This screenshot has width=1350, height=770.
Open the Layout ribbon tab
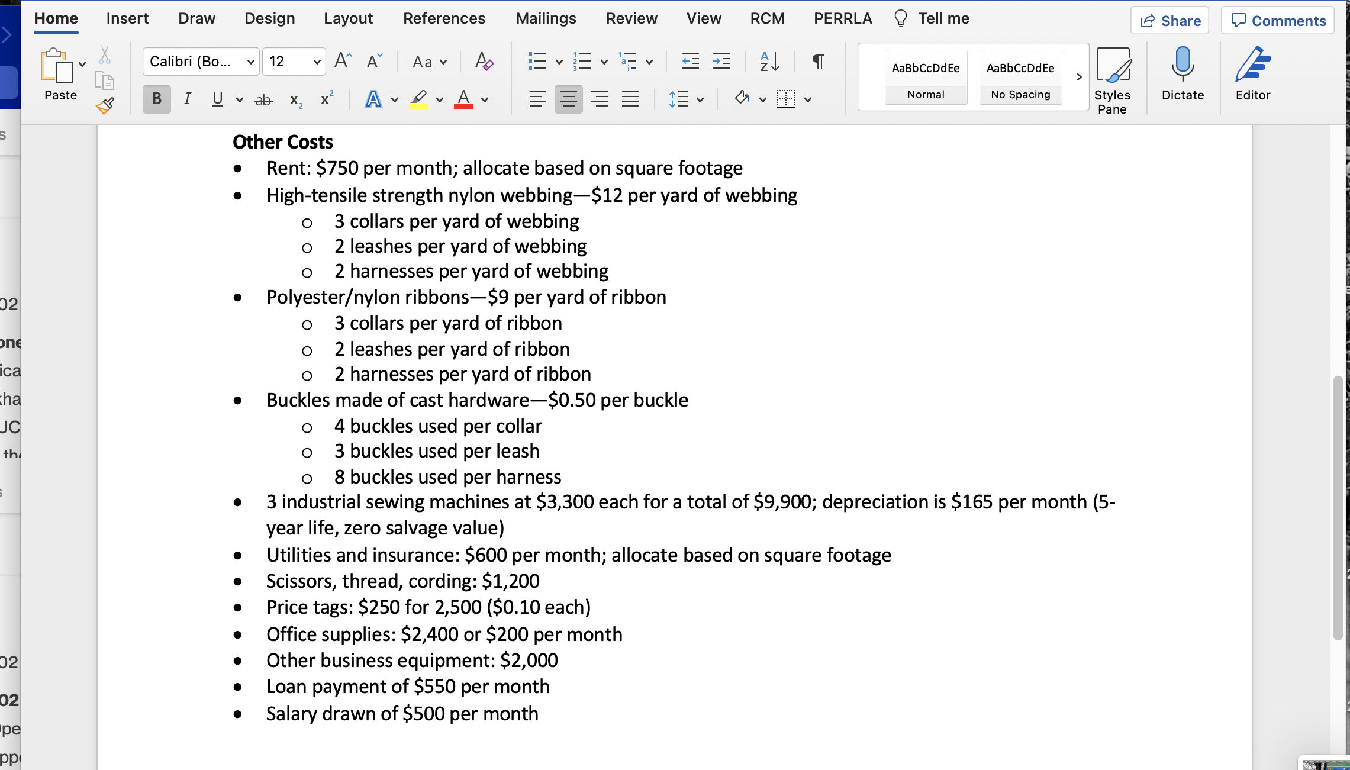pos(348,18)
